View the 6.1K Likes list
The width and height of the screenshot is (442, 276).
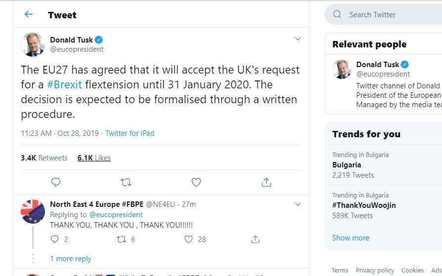click(94, 158)
